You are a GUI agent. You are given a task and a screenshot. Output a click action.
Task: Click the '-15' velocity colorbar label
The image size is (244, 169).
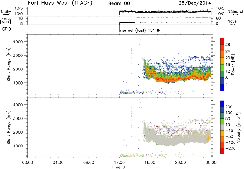229,131
